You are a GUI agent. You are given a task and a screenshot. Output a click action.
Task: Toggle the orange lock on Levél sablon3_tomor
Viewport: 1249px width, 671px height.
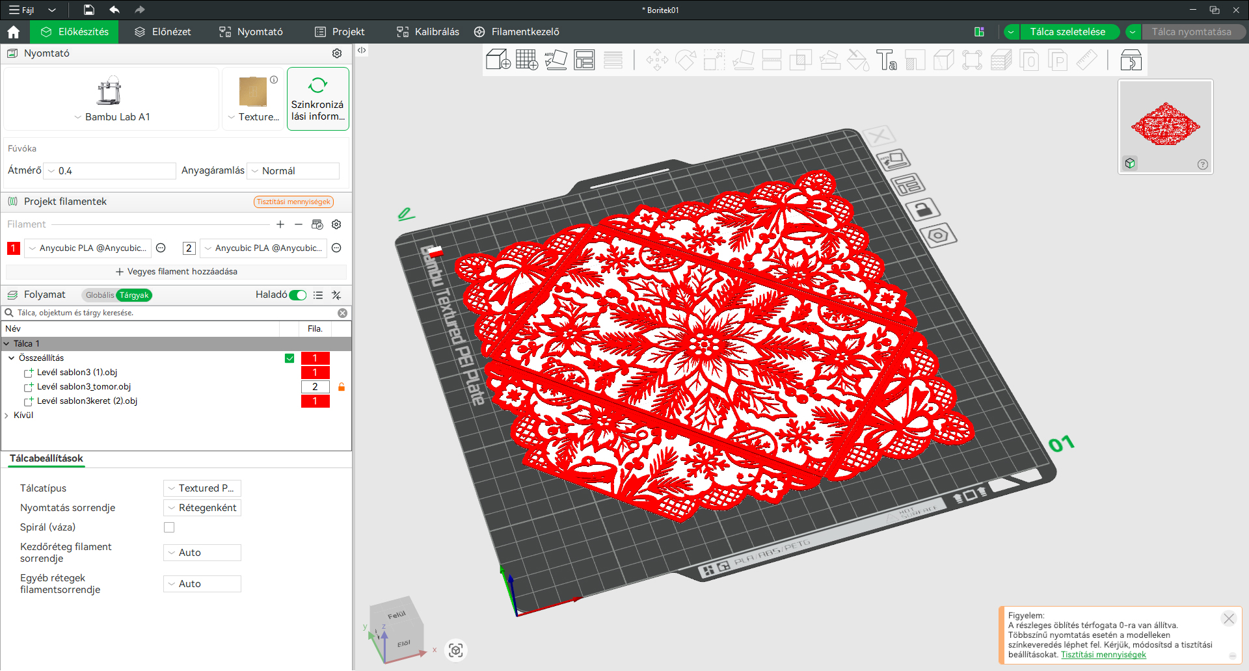click(x=342, y=387)
